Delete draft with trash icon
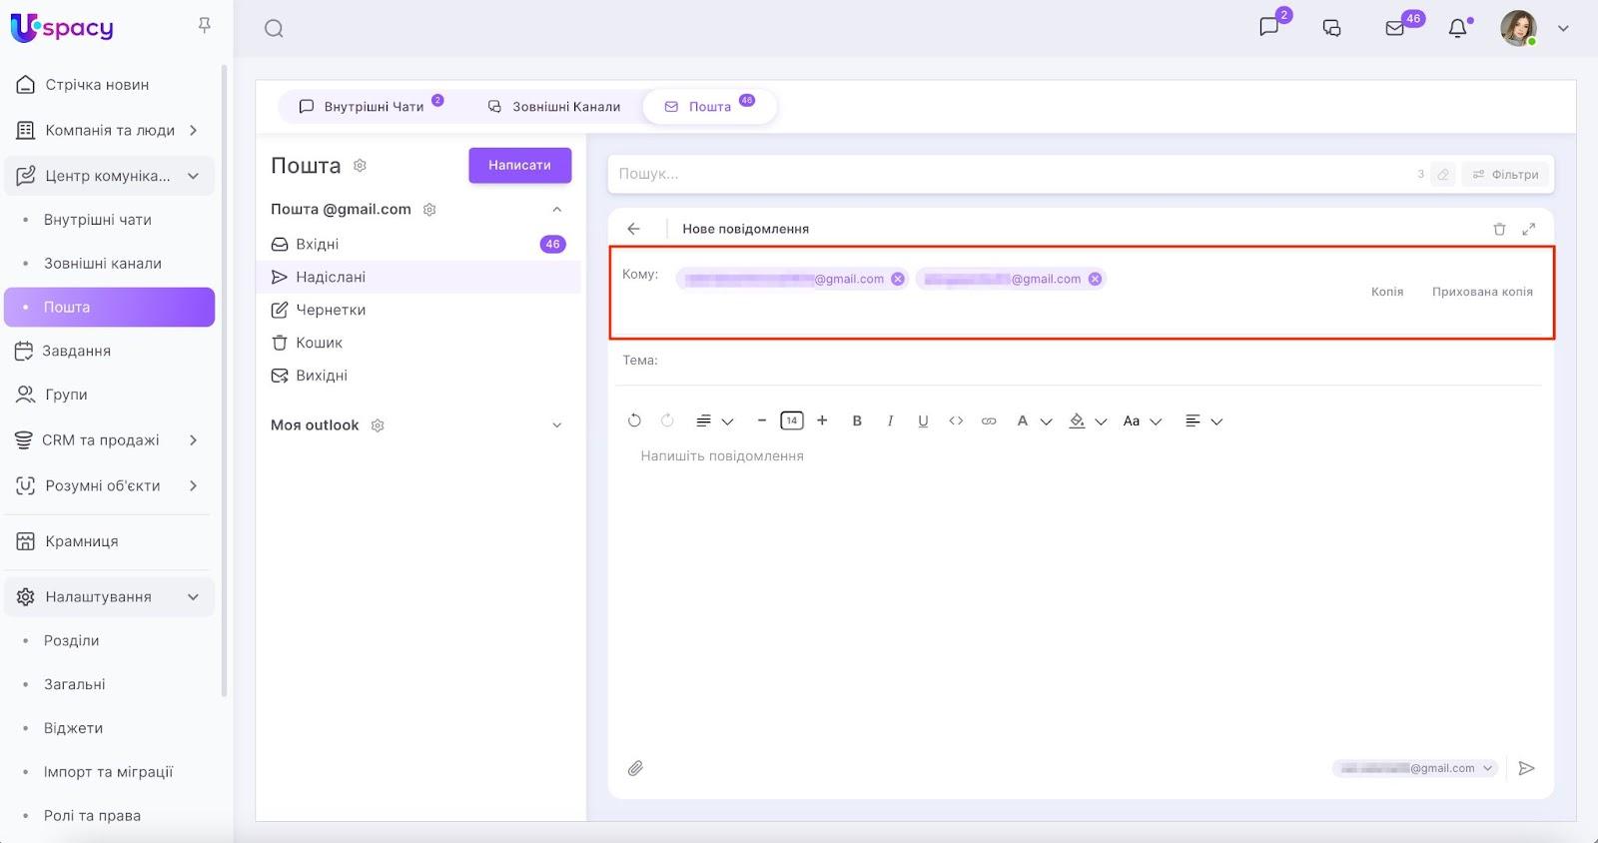 [1499, 229]
